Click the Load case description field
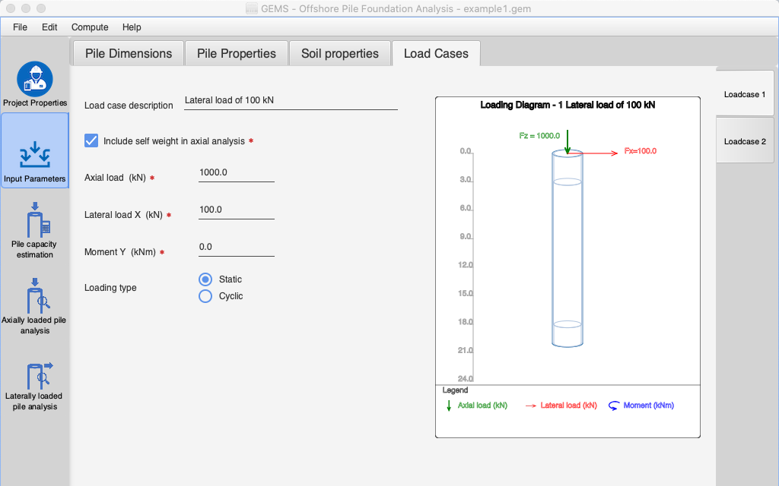This screenshot has height=486, width=779. click(x=291, y=100)
